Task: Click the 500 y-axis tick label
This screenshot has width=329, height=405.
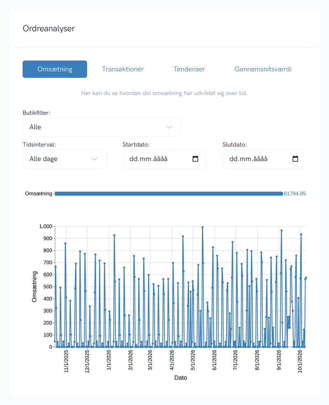Action: (48, 287)
